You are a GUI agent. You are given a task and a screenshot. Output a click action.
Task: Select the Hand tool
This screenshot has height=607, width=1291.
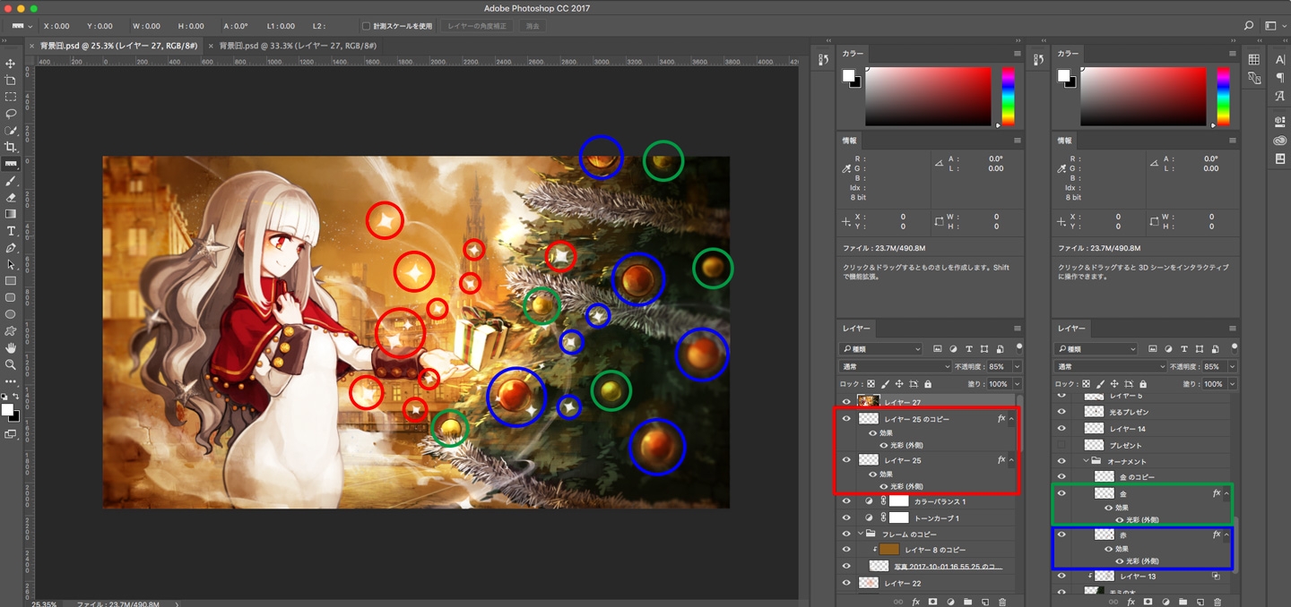[x=11, y=347]
